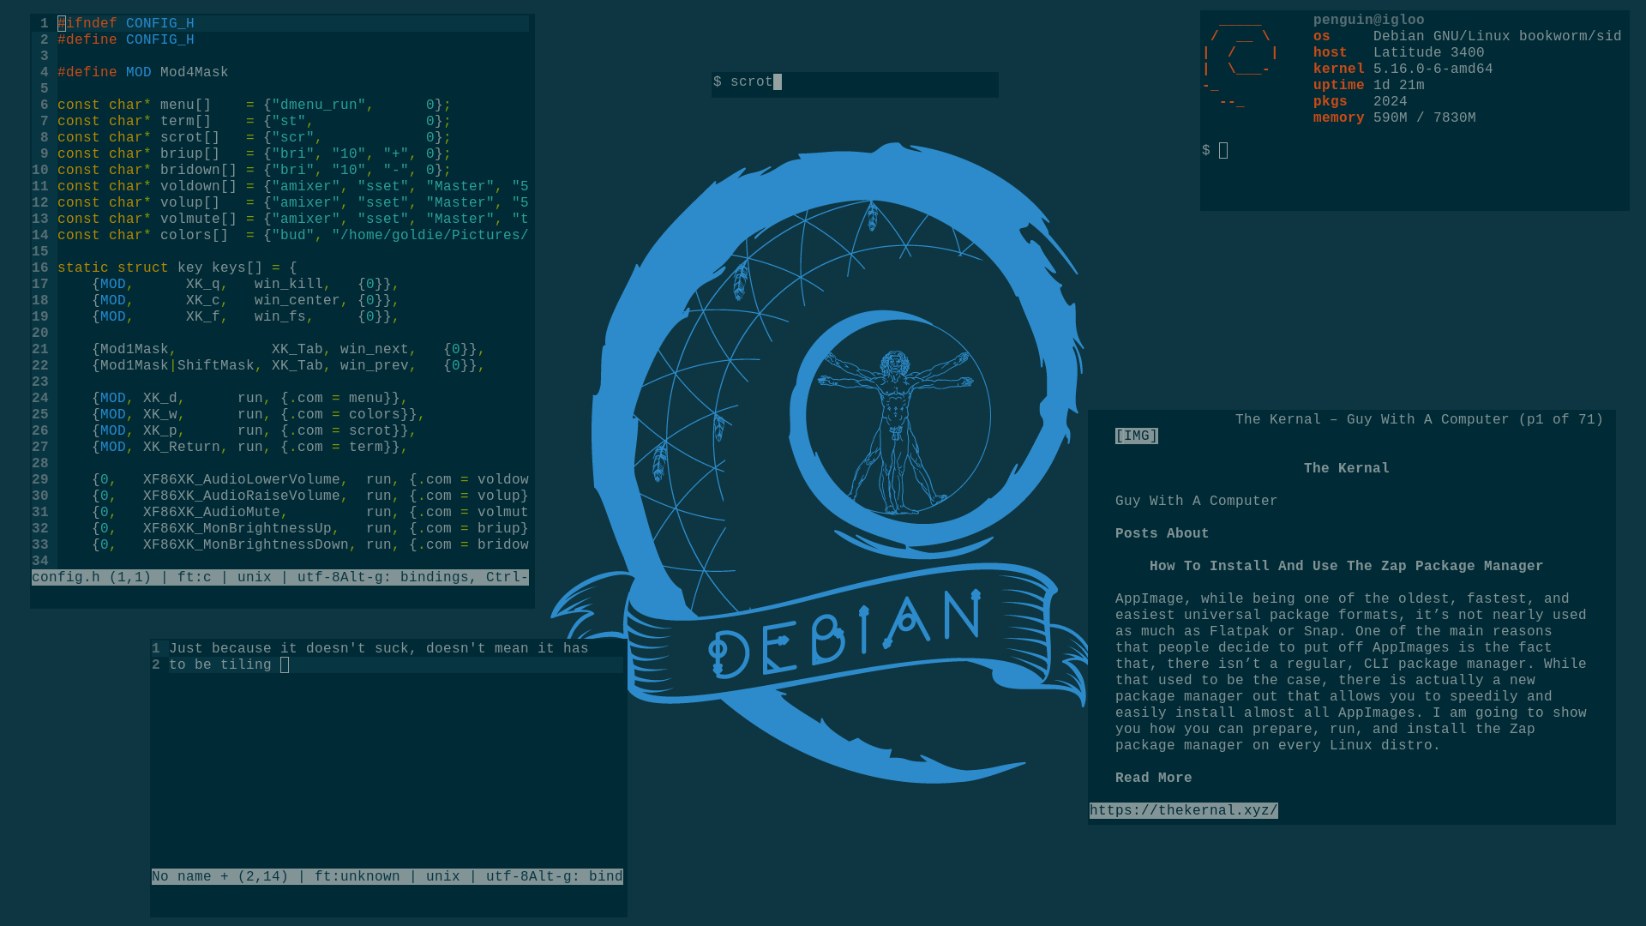Click the scrot[] definition line with "scr"
Screen dimensions: 1646x926
click(x=255, y=138)
